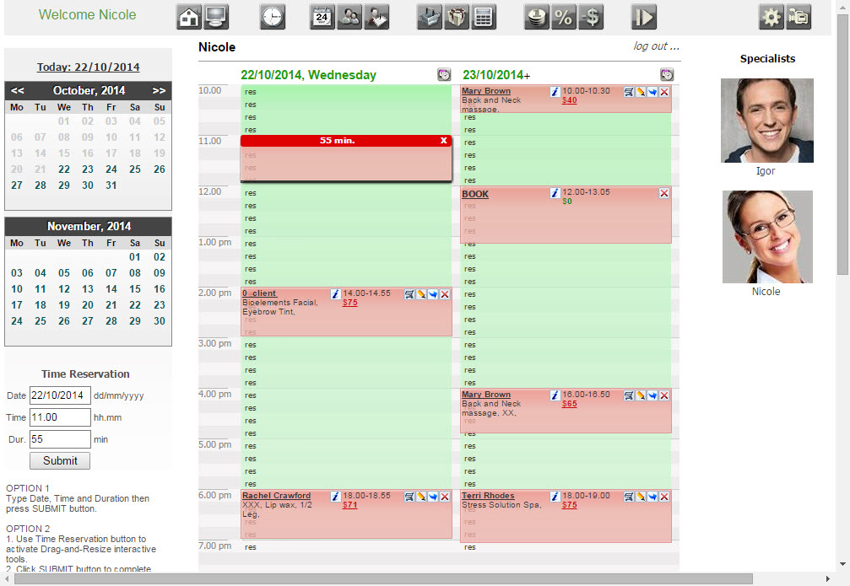The width and height of the screenshot is (850, 586).
Task: Click edit pencil on Terri Rhodes appointment
Action: point(641,497)
